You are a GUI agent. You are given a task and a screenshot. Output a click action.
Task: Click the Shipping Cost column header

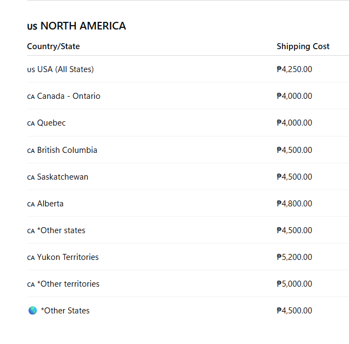[x=303, y=46]
